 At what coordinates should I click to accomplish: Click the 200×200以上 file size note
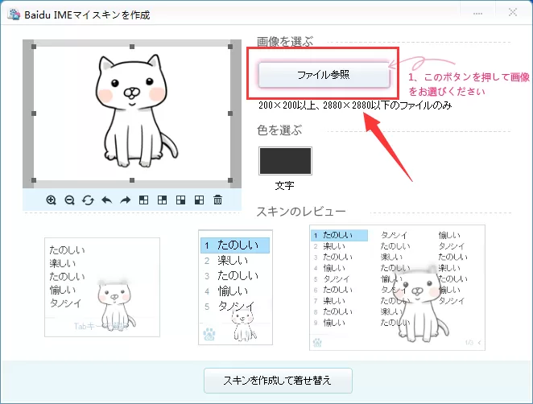coord(355,105)
